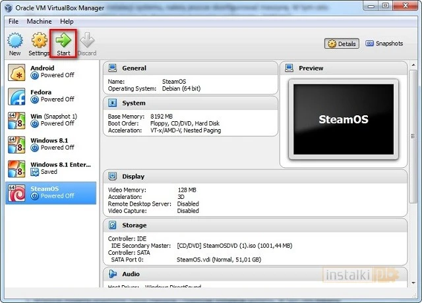Select Android in the VM list

click(x=51, y=72)
